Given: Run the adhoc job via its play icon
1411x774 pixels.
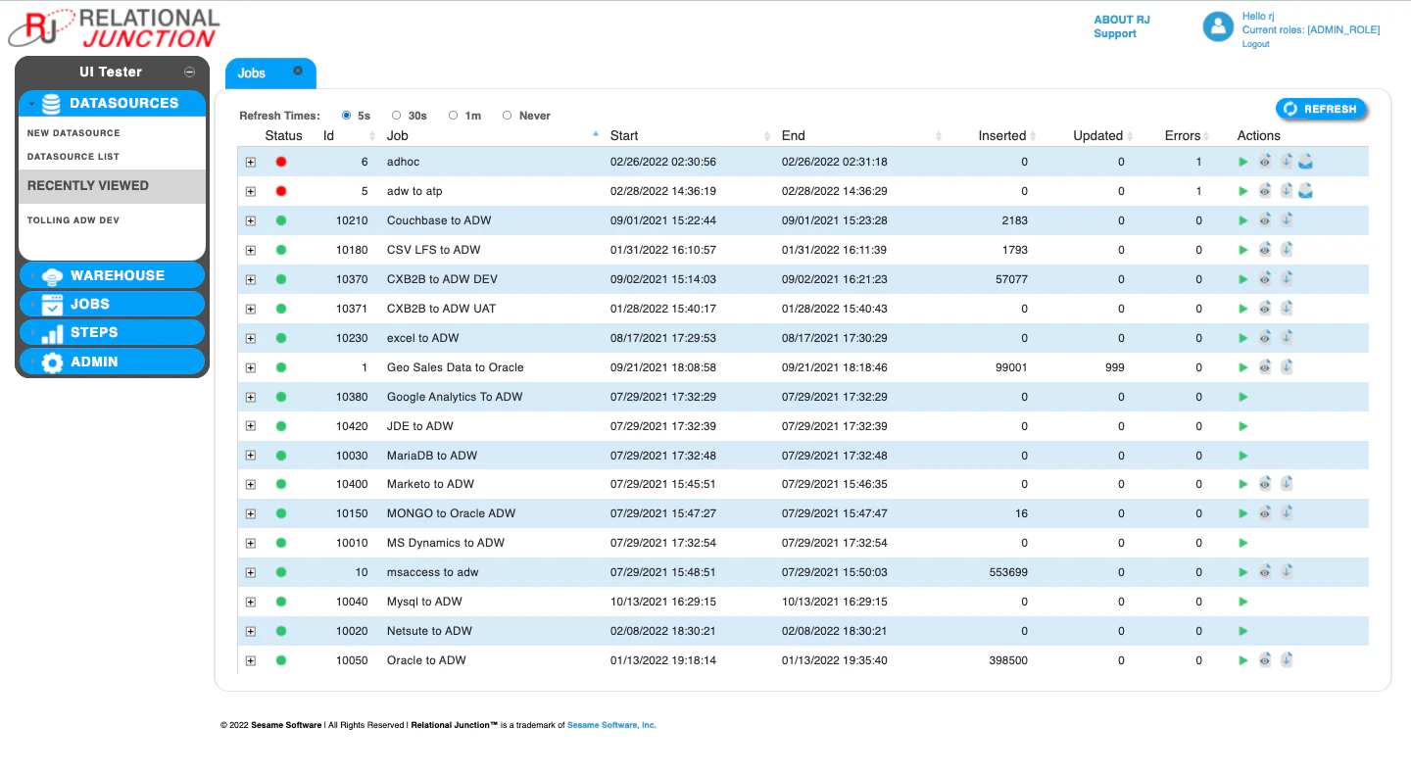Looking at the screenshot, I should 1242,162.
